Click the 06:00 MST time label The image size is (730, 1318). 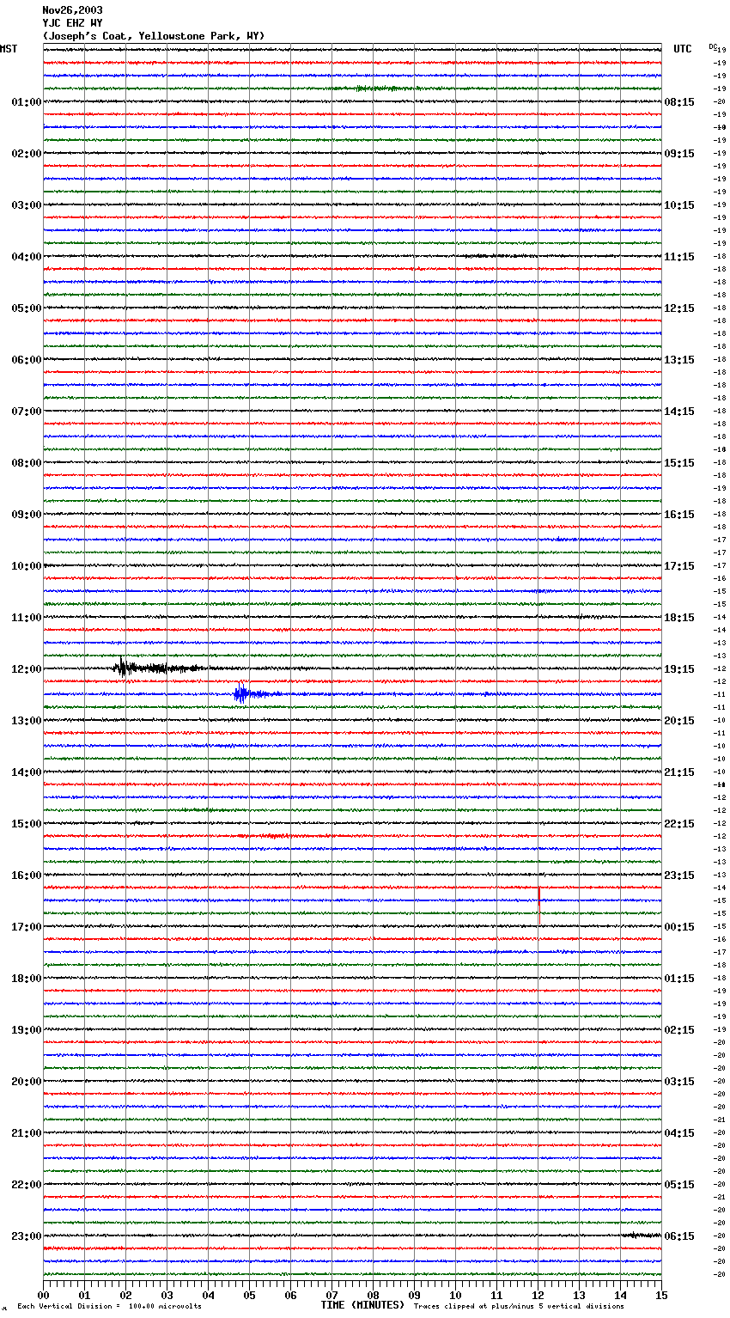click(27, 360)
